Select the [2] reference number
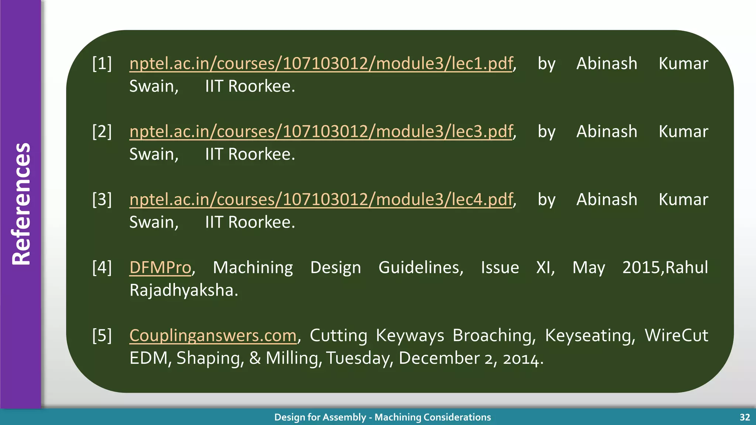Viewport: 756px width, 425px height. (x=102, y=132)
